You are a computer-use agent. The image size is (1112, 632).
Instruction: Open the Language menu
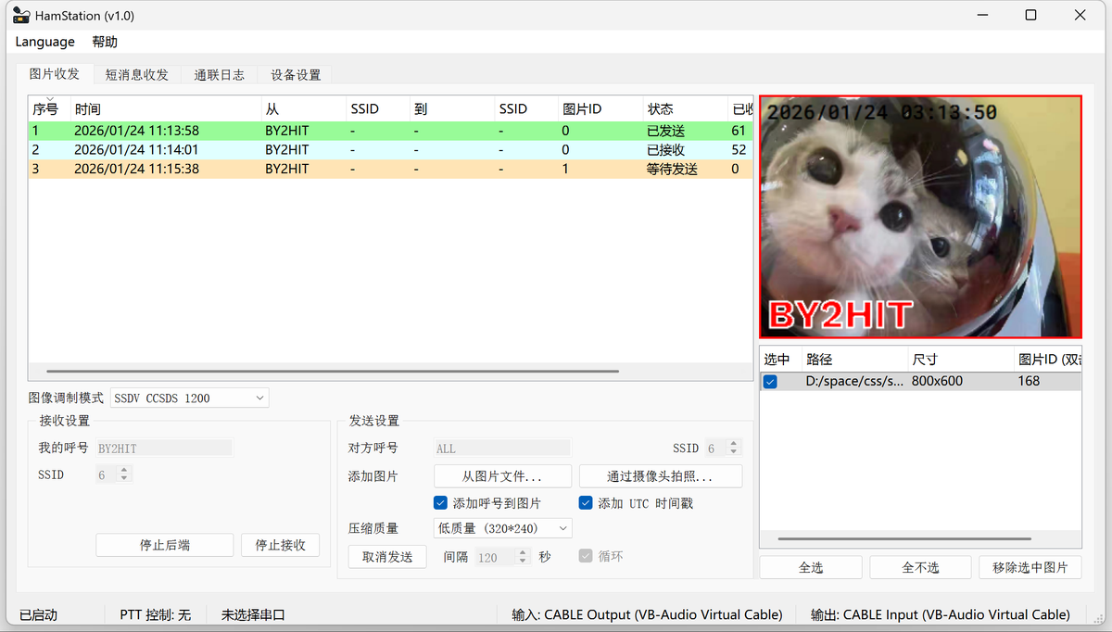(44, 41)
